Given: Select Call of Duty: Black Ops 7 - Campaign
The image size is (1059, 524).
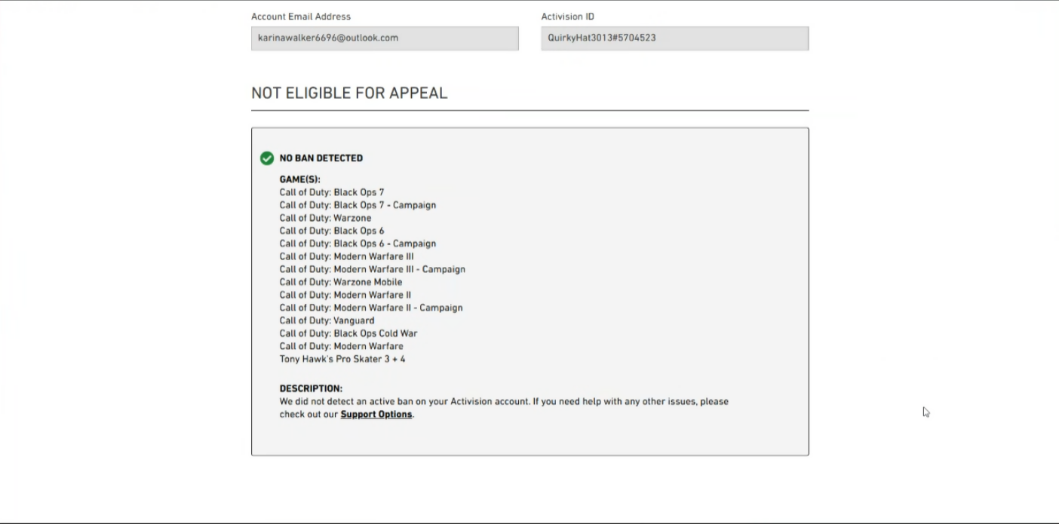Looking at the screenshot, I should click(x=358, y=205).
